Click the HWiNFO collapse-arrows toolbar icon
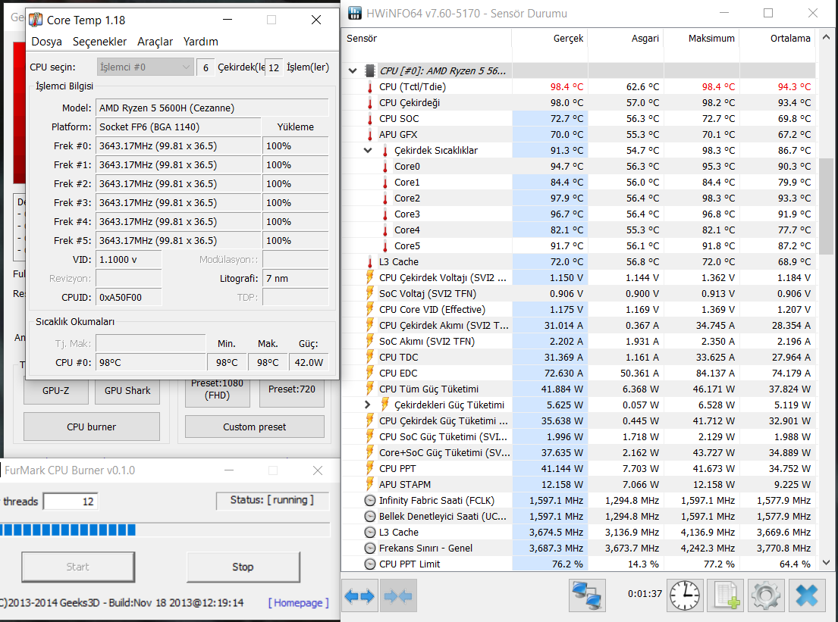The image size is (838, 622). click(397, 595)
